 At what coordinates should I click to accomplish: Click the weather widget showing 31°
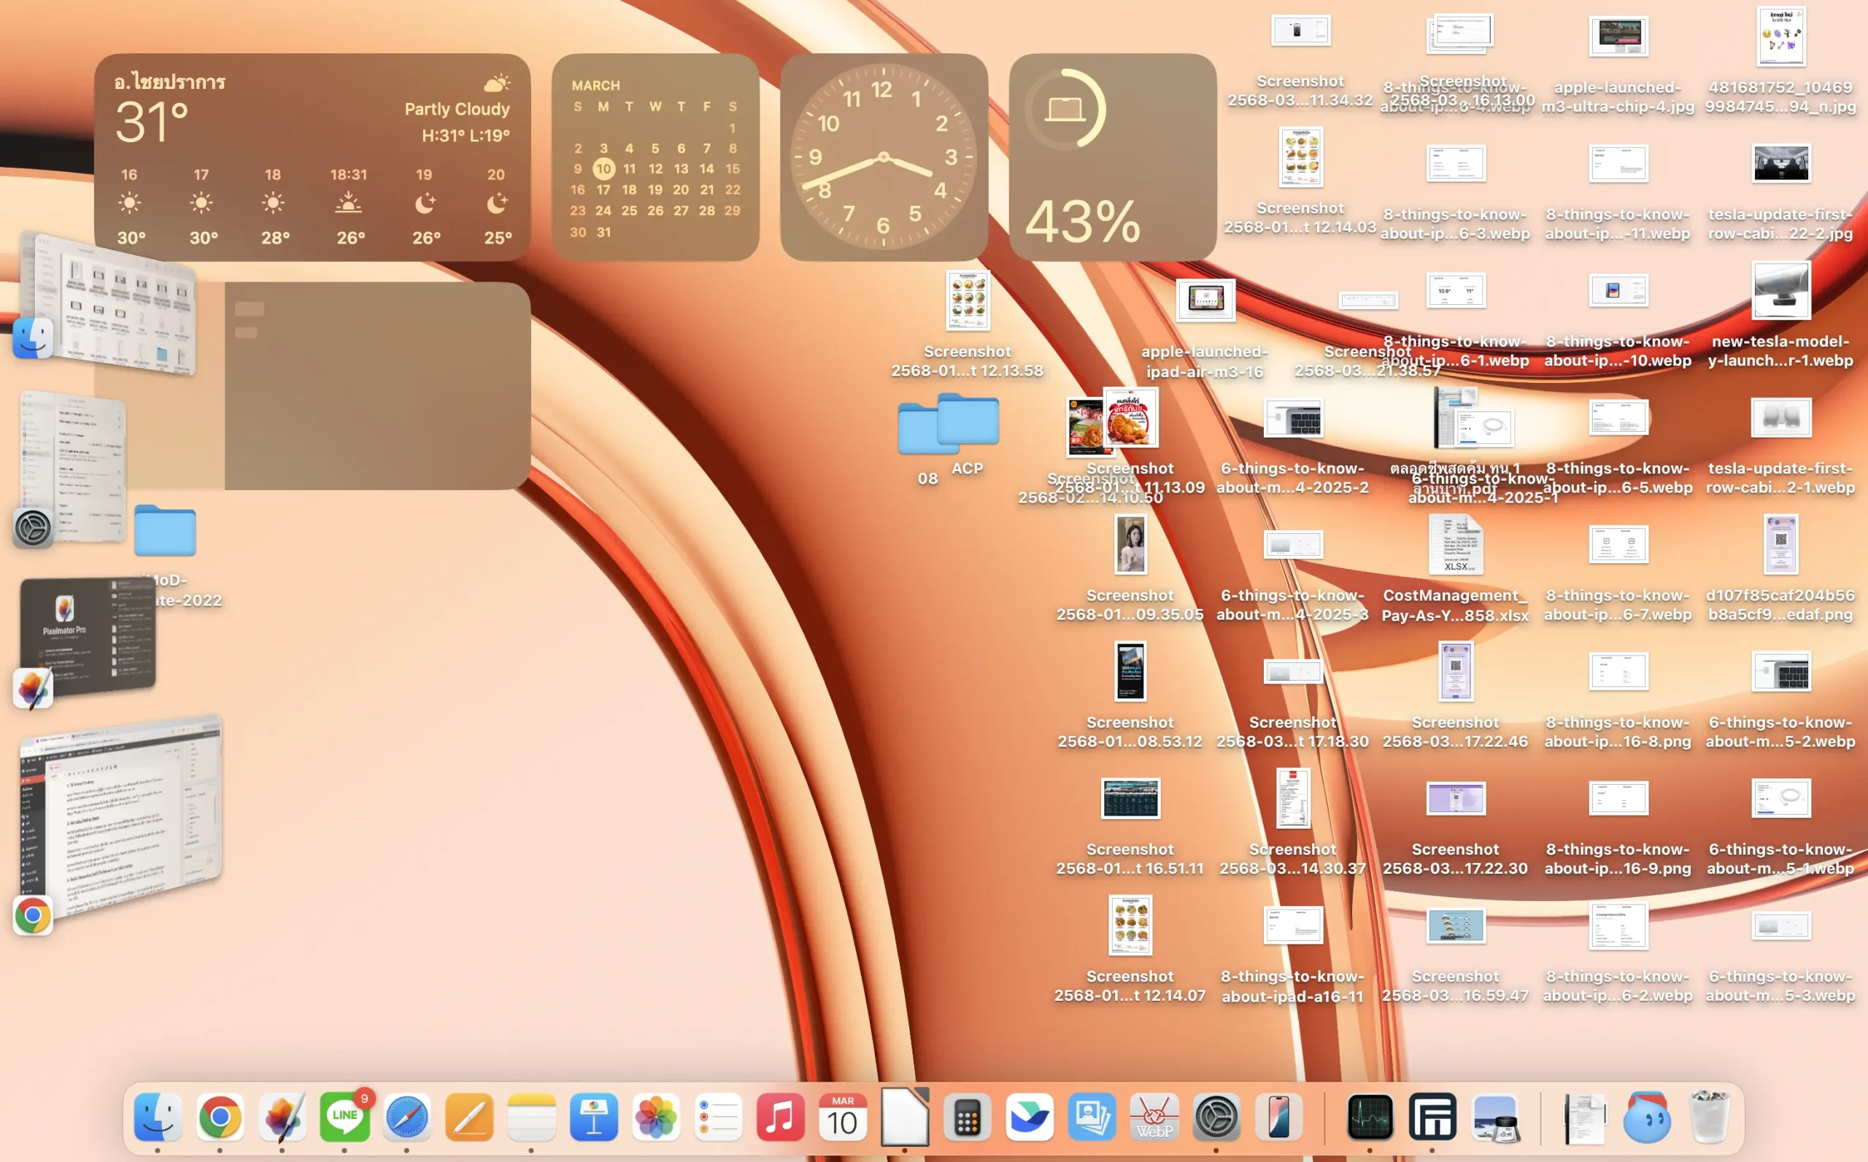tap(312, 157)
